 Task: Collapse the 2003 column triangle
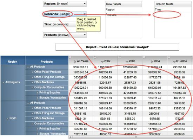(127, 62)
